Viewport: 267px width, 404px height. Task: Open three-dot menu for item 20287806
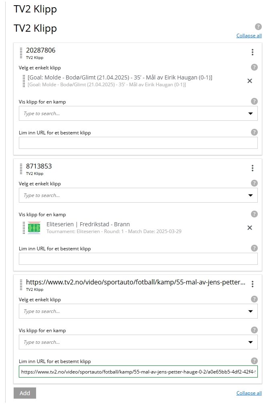252,52
